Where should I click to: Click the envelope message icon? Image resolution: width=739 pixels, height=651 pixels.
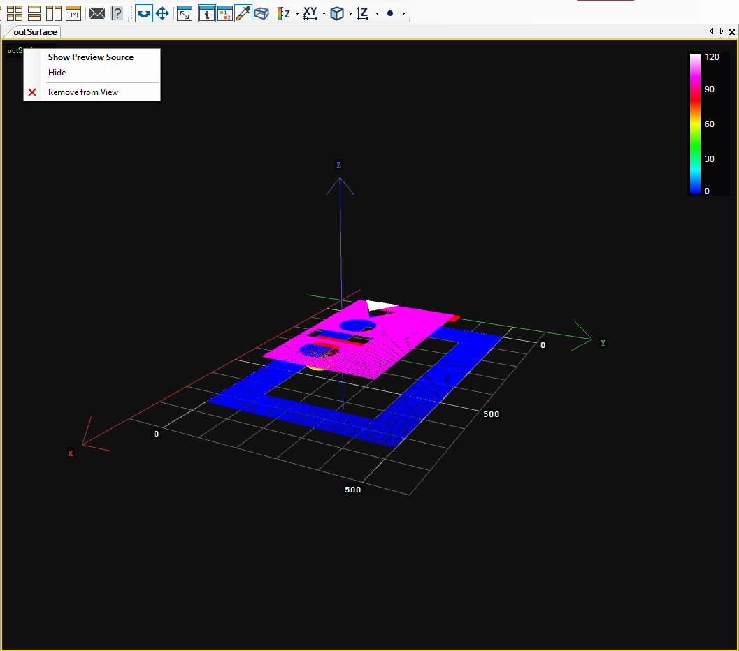(97, 13)
